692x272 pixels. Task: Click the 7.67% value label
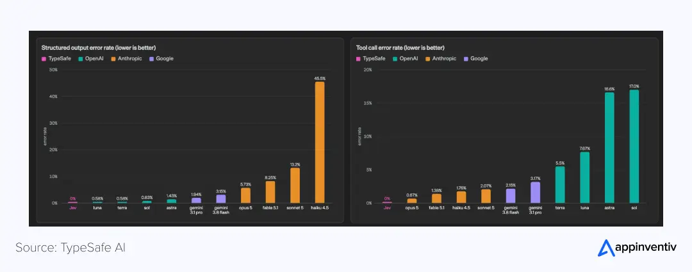tap(585, 148)
